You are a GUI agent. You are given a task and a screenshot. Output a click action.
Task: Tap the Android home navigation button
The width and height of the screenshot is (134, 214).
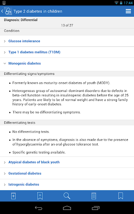tap(67, 208)
